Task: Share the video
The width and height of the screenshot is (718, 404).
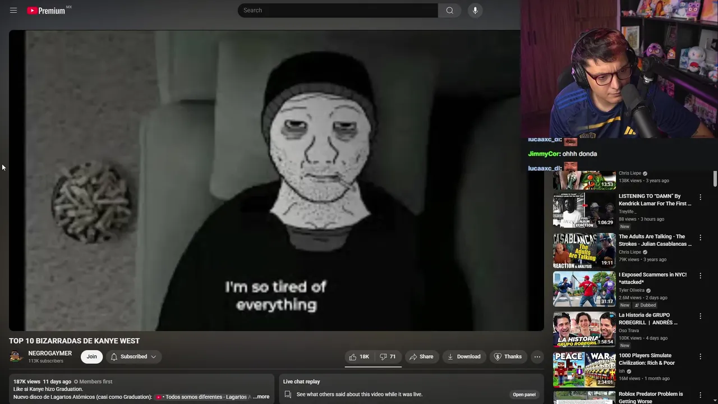Action: coord(421,356)
